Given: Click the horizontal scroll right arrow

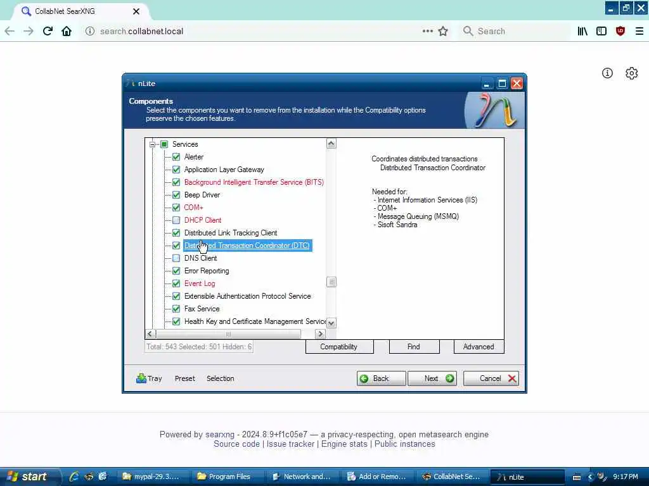Looking at the screenshot, I should (x=320, y=333).
